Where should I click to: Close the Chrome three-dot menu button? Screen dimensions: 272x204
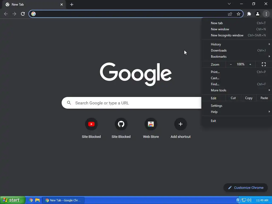pos(266,14)
